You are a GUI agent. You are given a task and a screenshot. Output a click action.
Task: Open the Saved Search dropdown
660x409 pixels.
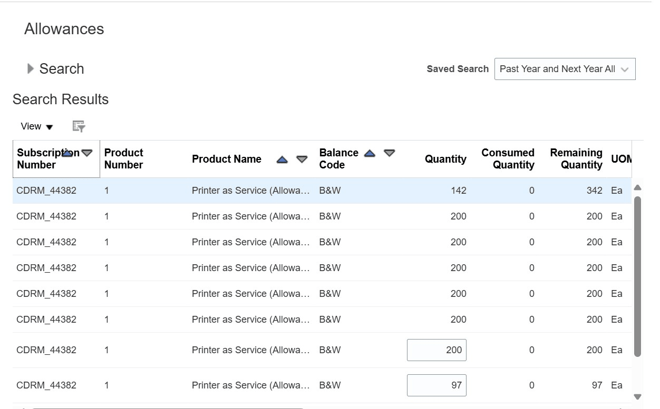tap(565, 69)
